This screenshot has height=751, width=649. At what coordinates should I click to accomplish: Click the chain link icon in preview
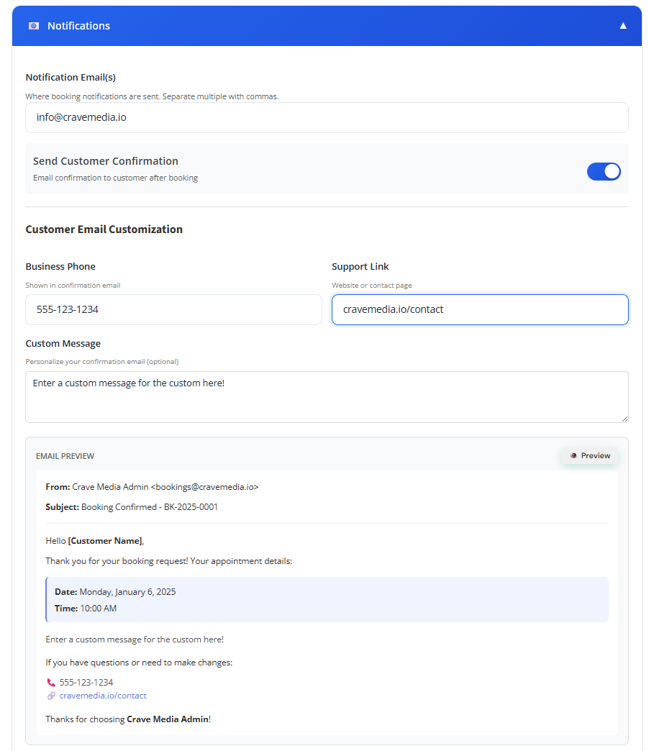(51, 696)
